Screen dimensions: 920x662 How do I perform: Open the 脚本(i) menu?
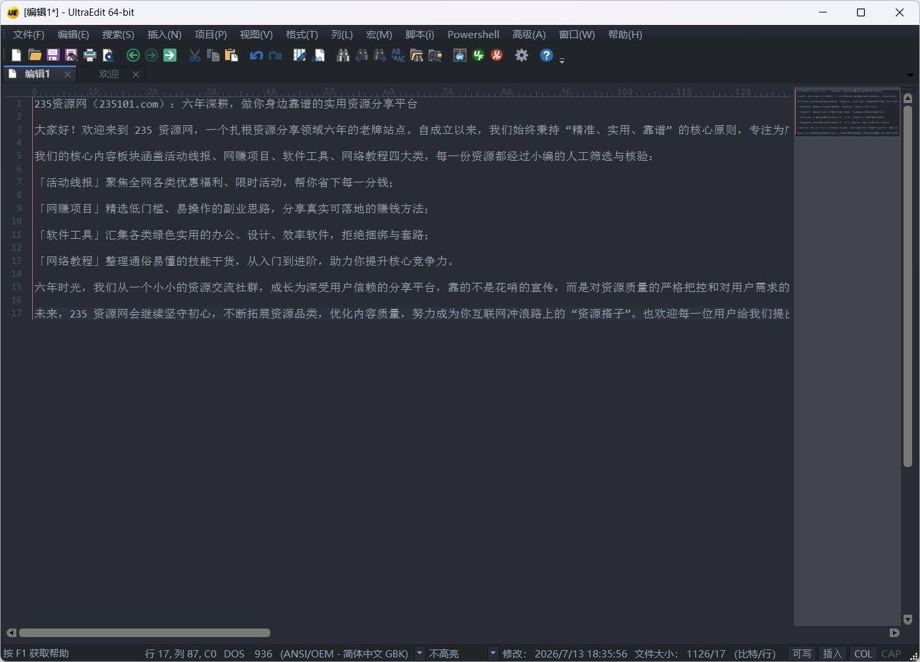[420, 35]
